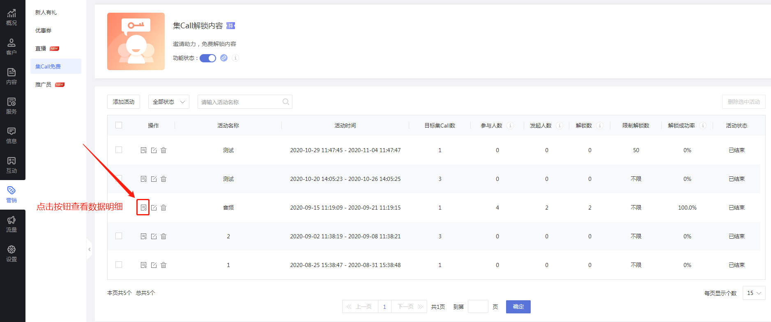Open the 流量 traffic section
This screenshot has height=322, width=771.
coord(12,224)
